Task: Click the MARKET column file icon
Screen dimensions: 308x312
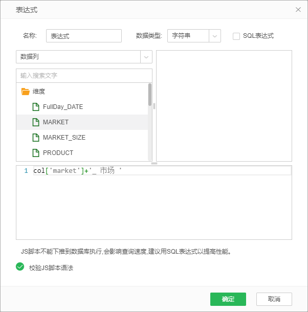Action: point(36,122)
